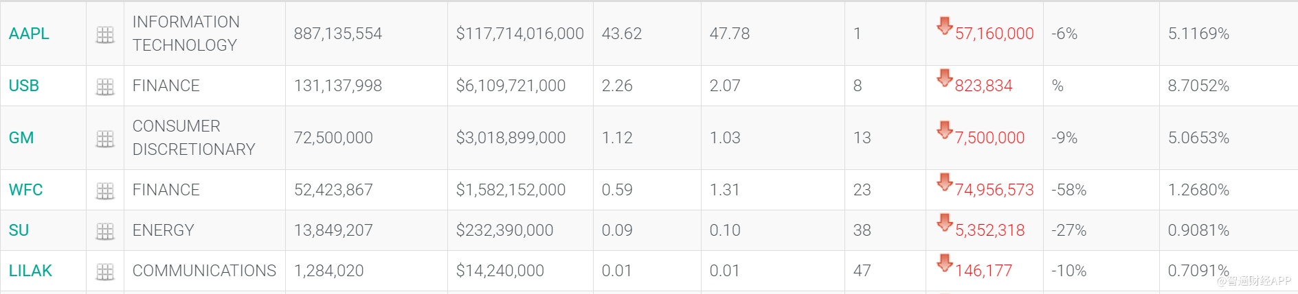
Task: Click the ENERGY sector cell for SU
Action: [x=164, y=230]
